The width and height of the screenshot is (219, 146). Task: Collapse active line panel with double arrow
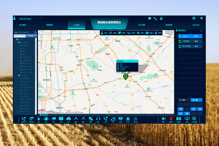point(201,31)
